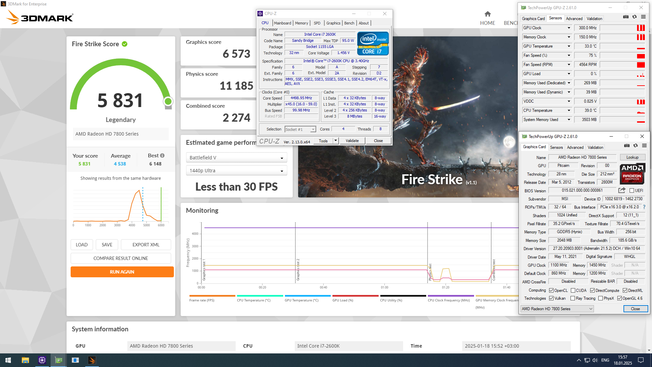Click COMPARE RESULT ONLINE
Screen dimensions: 652x367
pyautogui.click(x=121, y=258)
